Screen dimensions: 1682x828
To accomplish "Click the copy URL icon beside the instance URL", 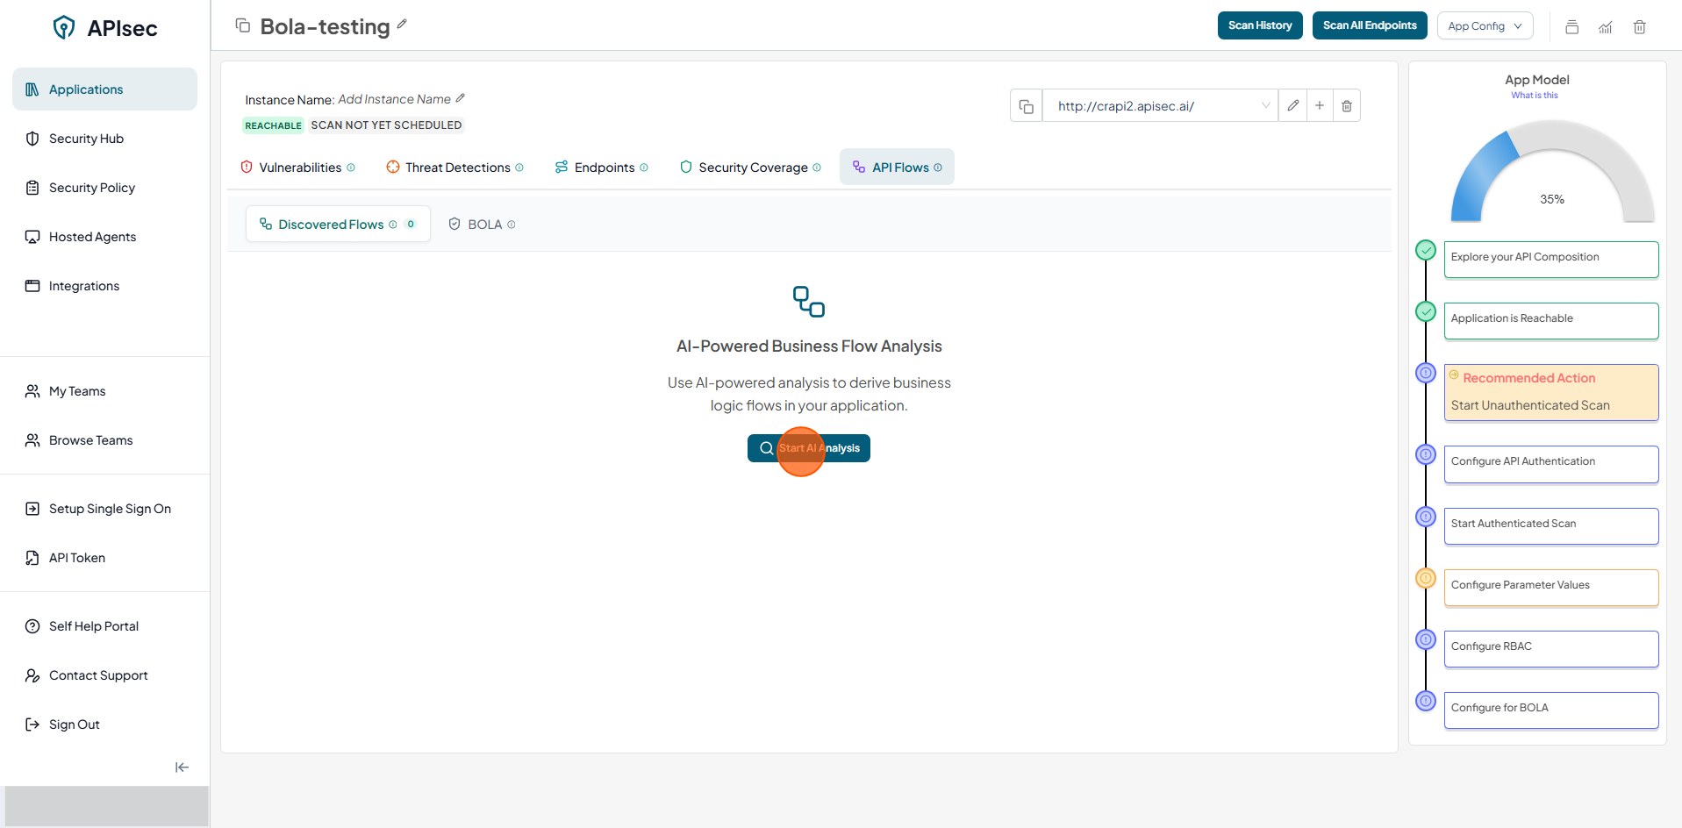I will point(1026,106).
